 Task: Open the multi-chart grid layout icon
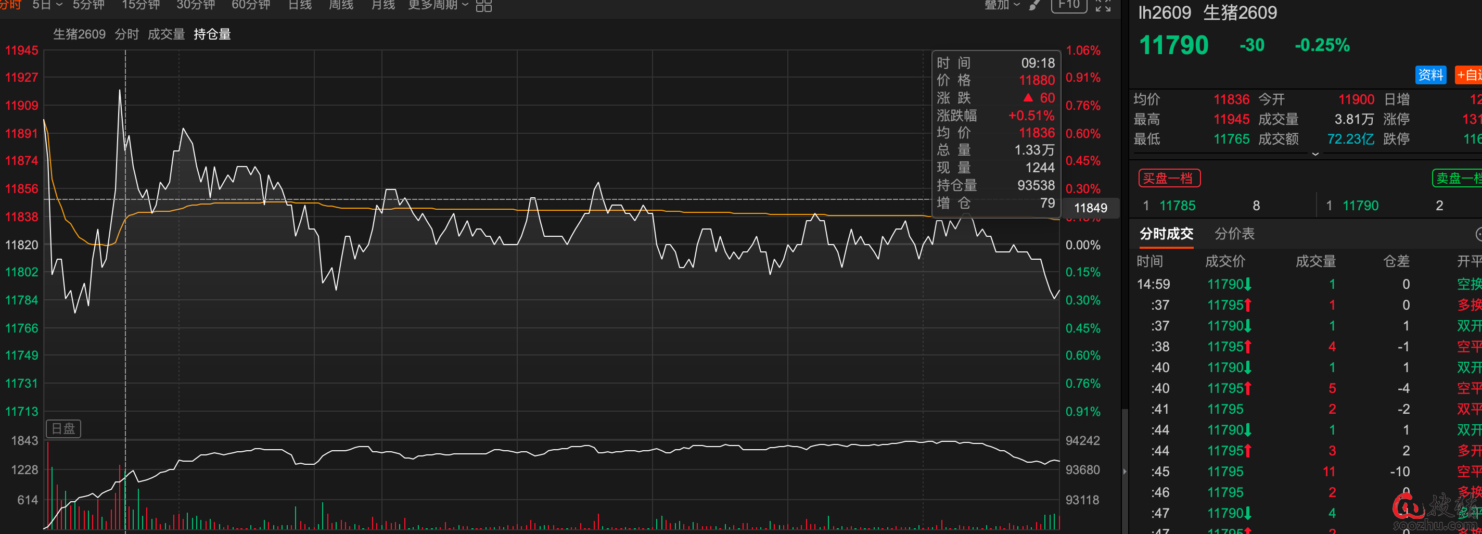[483, 6]
